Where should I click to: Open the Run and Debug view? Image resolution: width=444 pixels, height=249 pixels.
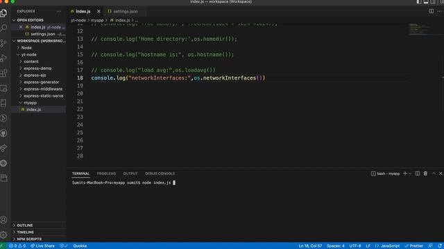click(x=4, y=58)
